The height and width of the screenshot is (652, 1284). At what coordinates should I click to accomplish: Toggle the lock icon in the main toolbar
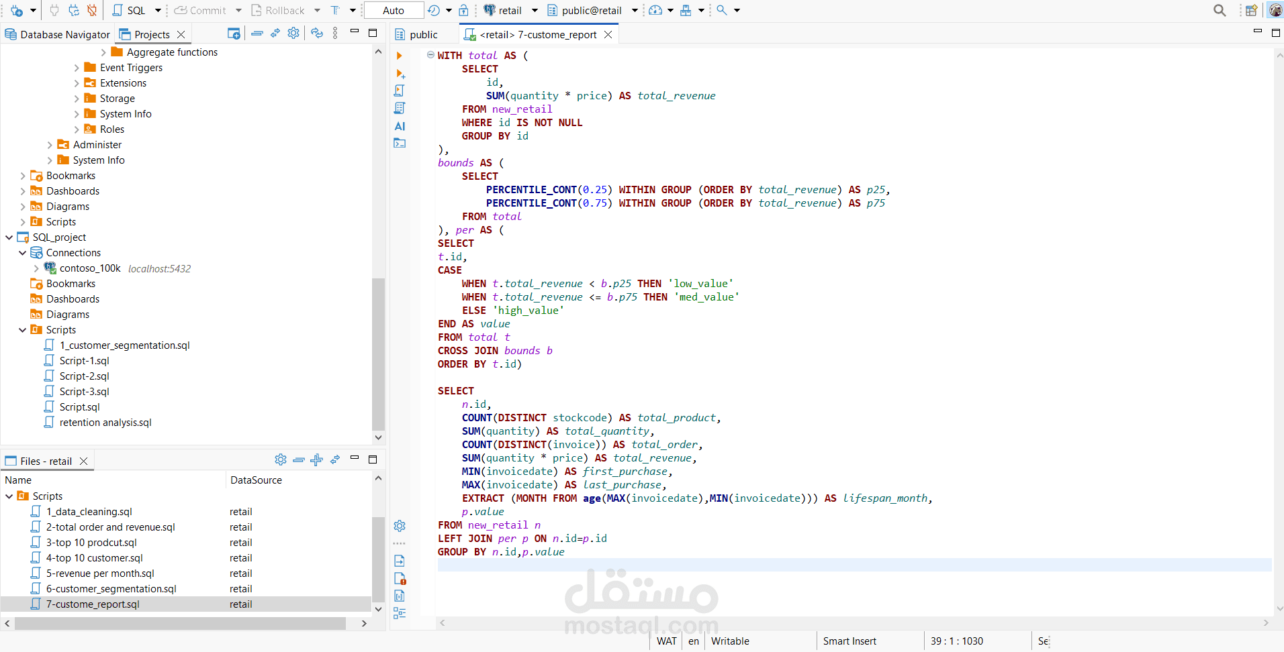click(463, 10)
